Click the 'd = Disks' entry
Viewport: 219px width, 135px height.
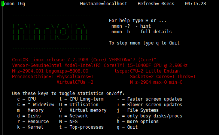29,116
